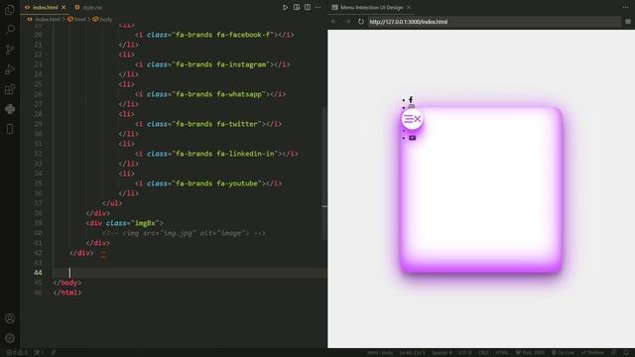This screenshot has height=357, width=635.
Task: Click the fa-instagram class text in code
Action: point(241,64)
